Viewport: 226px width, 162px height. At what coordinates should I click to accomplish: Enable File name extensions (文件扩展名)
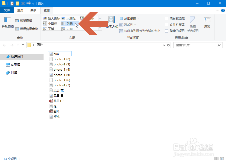[x=175, y=24]
